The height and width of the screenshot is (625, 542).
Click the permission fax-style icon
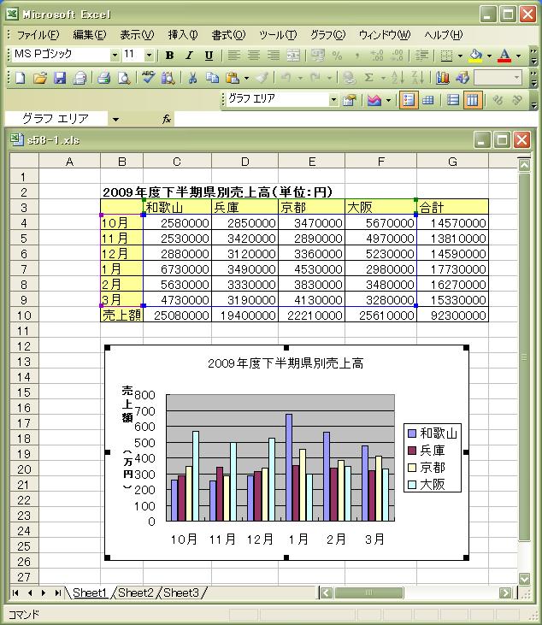click(80, 78)
